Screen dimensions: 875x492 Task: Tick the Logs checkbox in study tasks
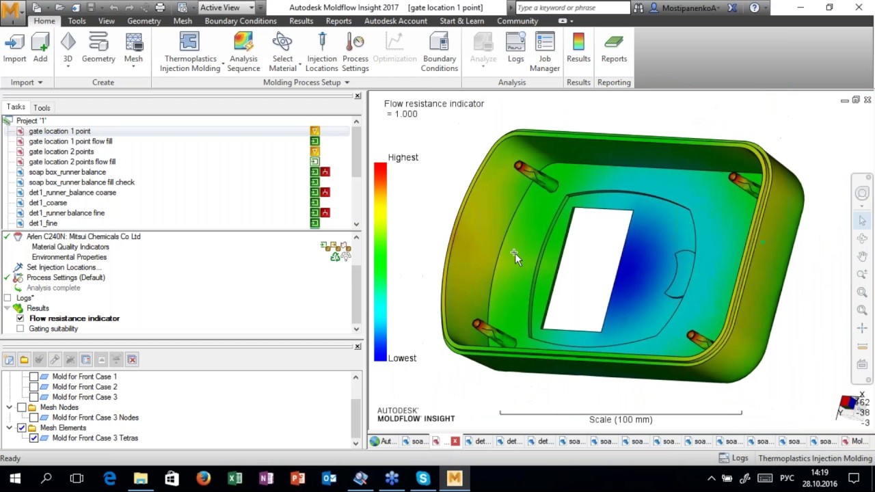[8, 298]
